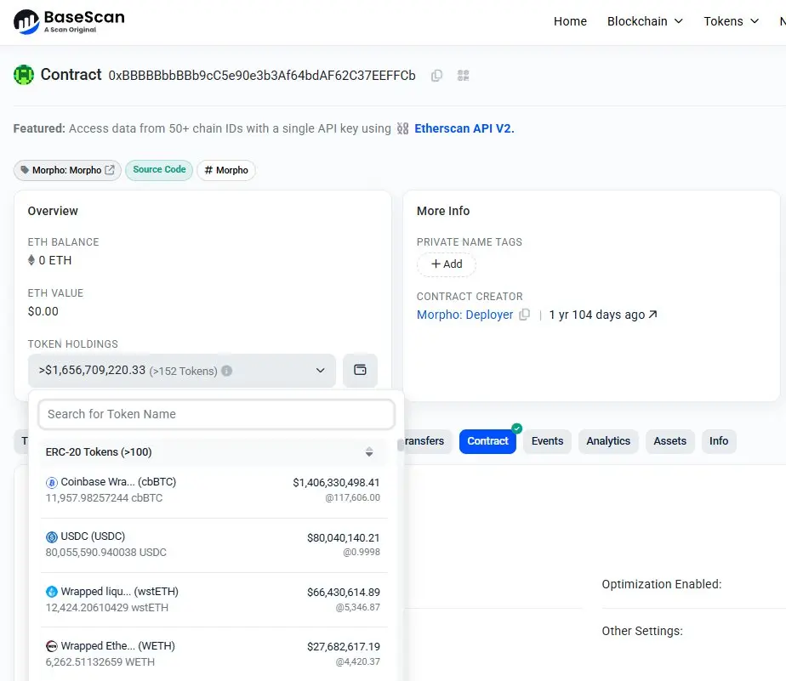
Task: Open the Home page
Action: pos(570,21)
